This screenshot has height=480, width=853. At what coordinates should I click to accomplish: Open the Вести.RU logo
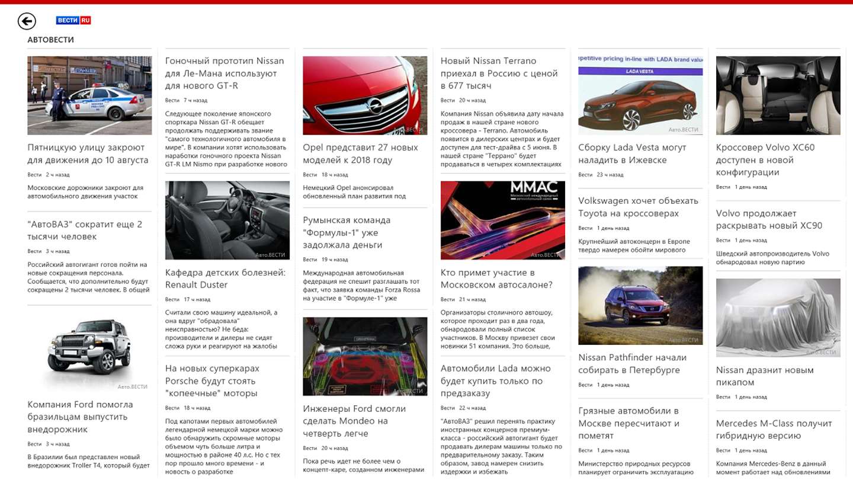pos(73,20)
